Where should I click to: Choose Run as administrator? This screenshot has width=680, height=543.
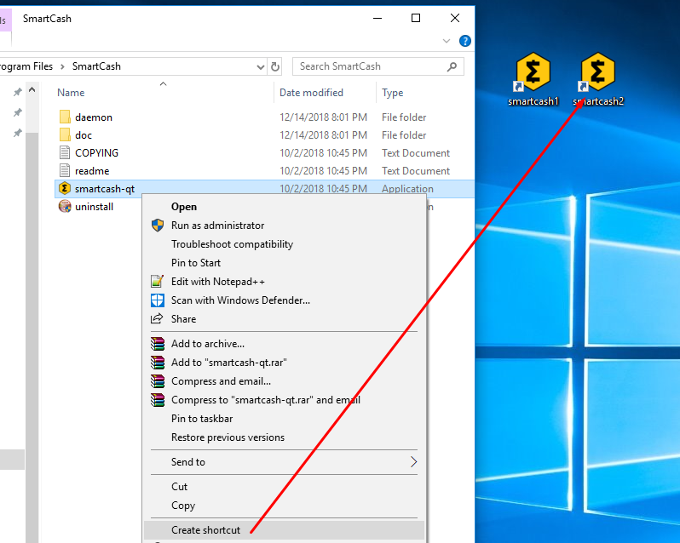[217, 226]
